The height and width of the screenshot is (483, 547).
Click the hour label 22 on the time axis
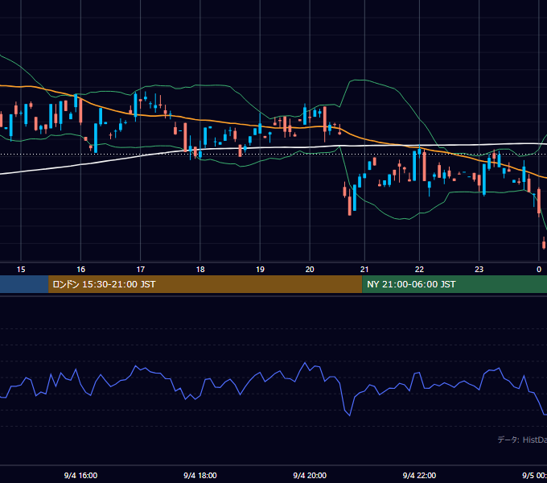(x=419, y=270)
